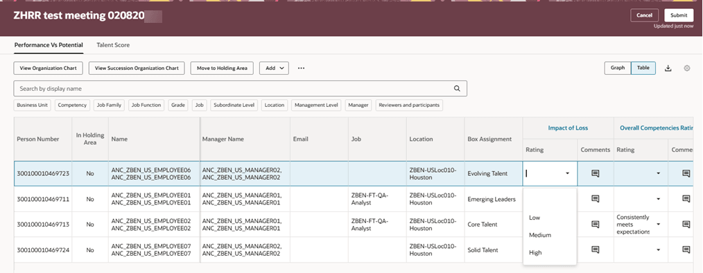Open Overall Competencies comments icon for EMPLOYEE07
Viewport: 703px width, 273px height.
pyautogui.click(x=686, y=249)
